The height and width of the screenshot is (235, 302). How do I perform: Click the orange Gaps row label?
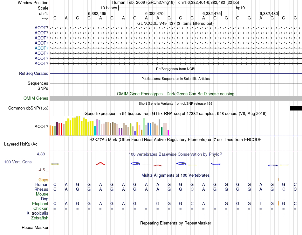click(43, 180)
